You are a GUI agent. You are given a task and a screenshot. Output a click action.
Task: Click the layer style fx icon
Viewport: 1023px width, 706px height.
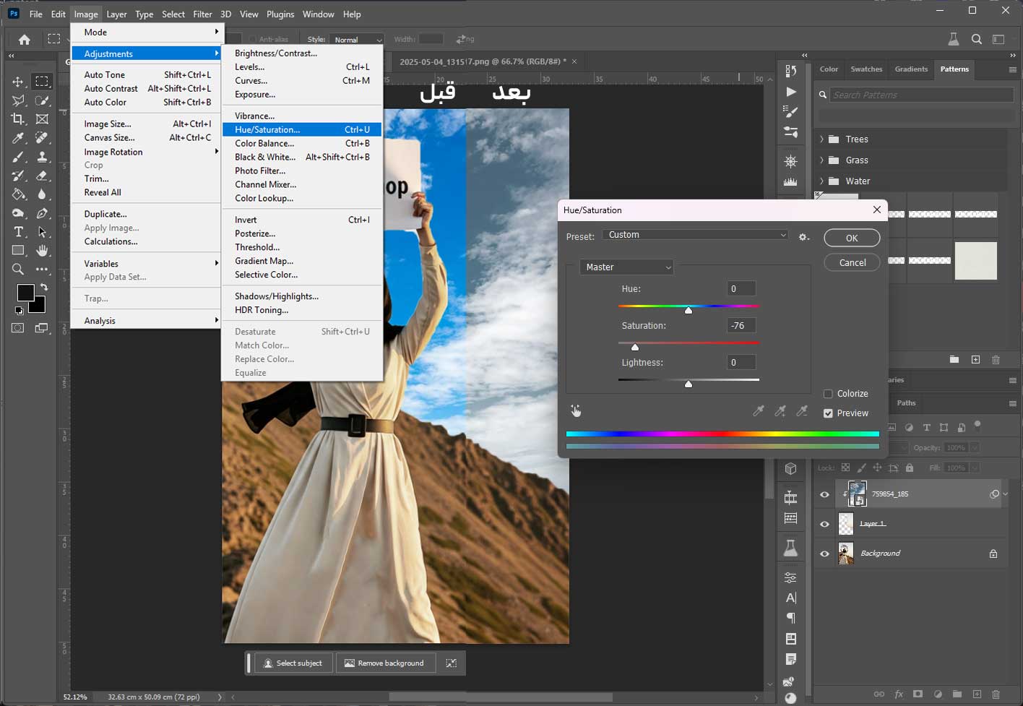tap(899, 694)
